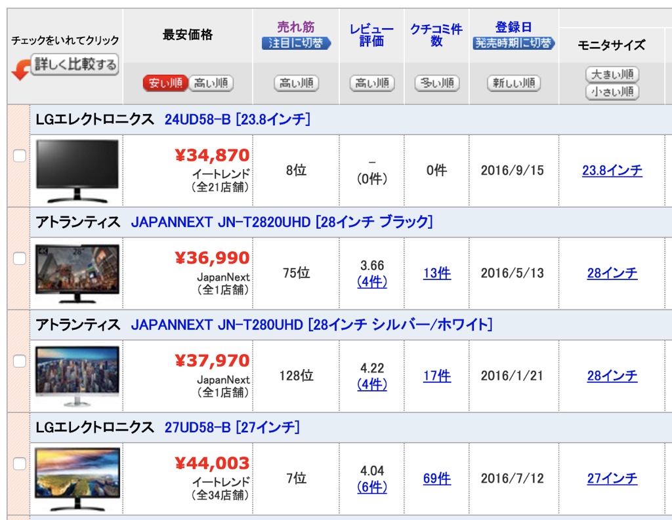Sort monitors by largest size 大きい順
The width and height of the screenshot is (672, 520).
coord(612,75)
